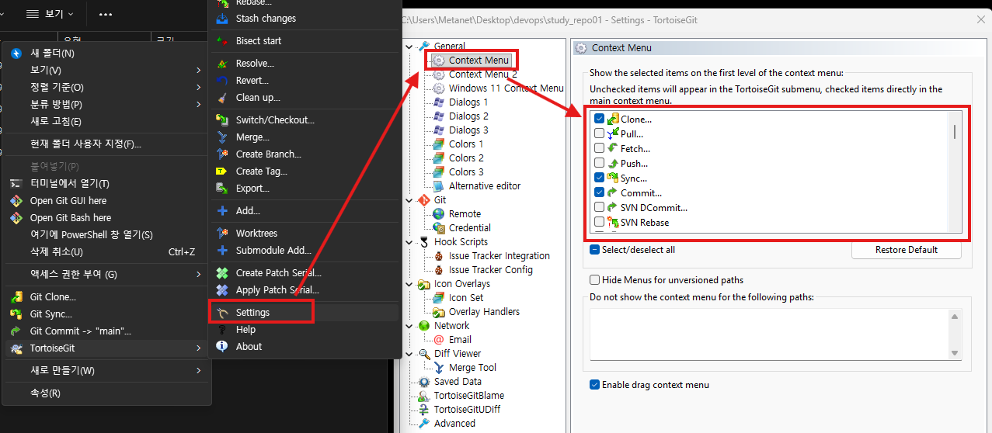Check the SVN Rebase checkbox
This screenshot has height=433, width=992.
(599, 222)
